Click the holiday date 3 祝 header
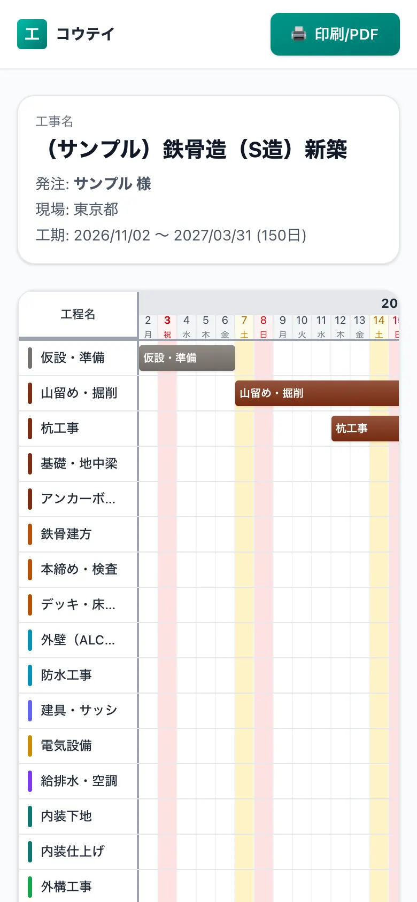The image size is (417, 902). click(167, 326)
